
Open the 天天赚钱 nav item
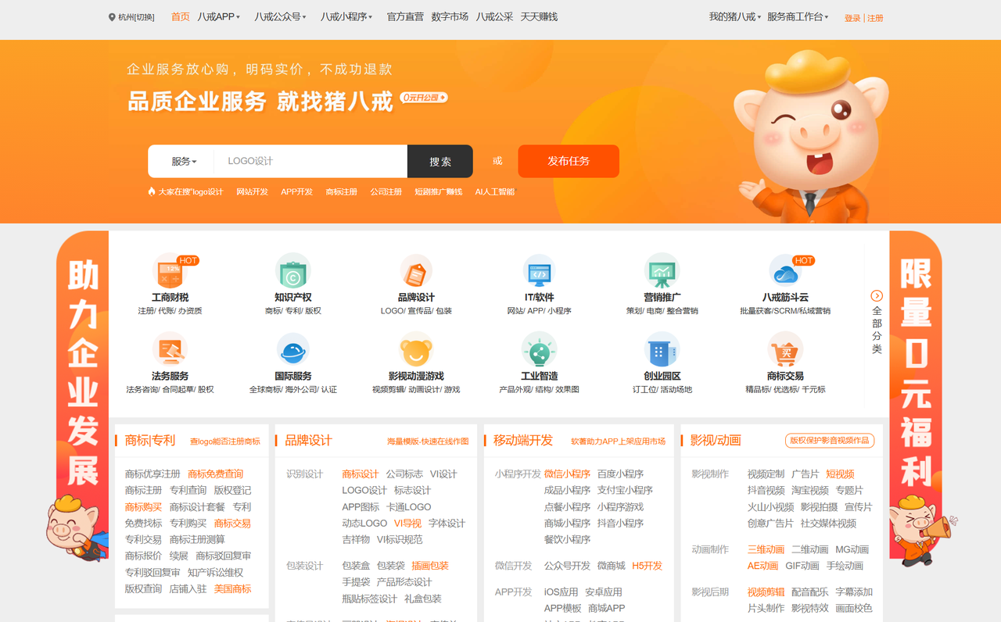[x=539, y=16]
